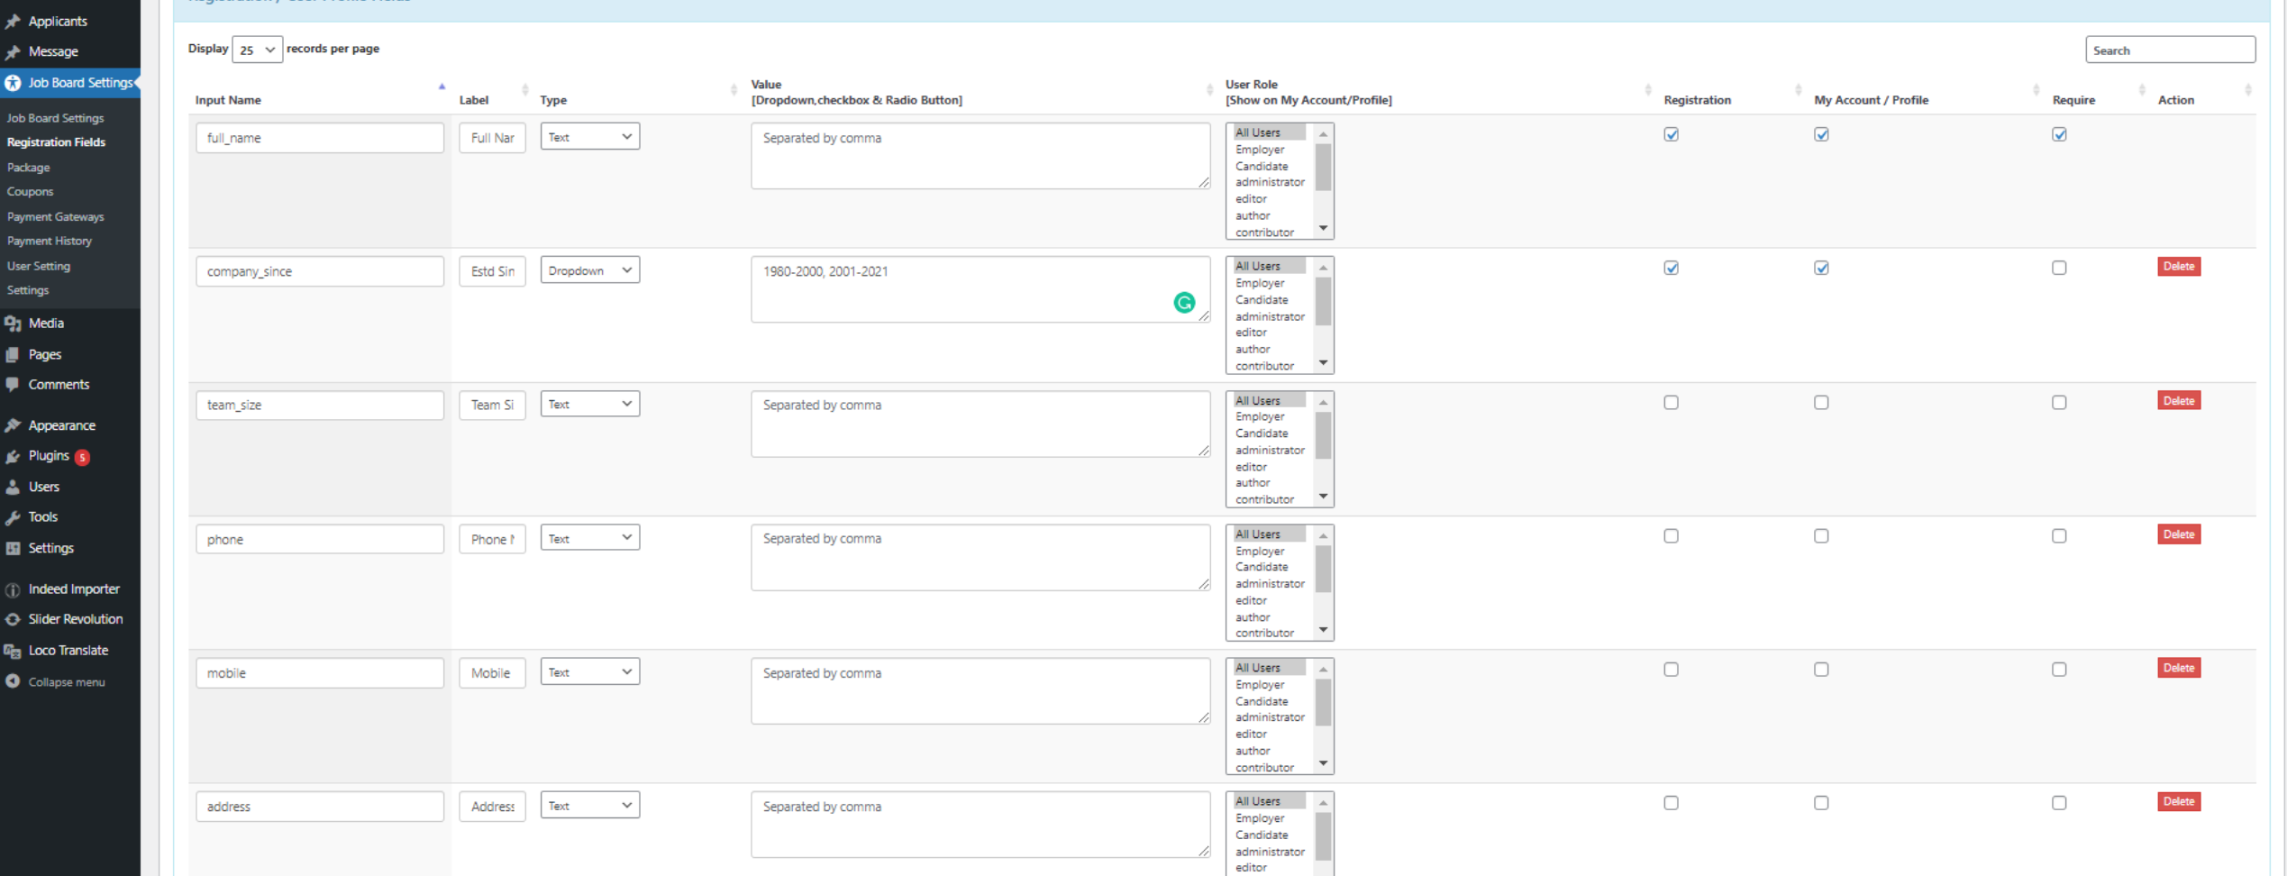This screenshot has width=2287, height=876.
Task: Click the Appearance brush icon
Action: [x=13, y=425]
